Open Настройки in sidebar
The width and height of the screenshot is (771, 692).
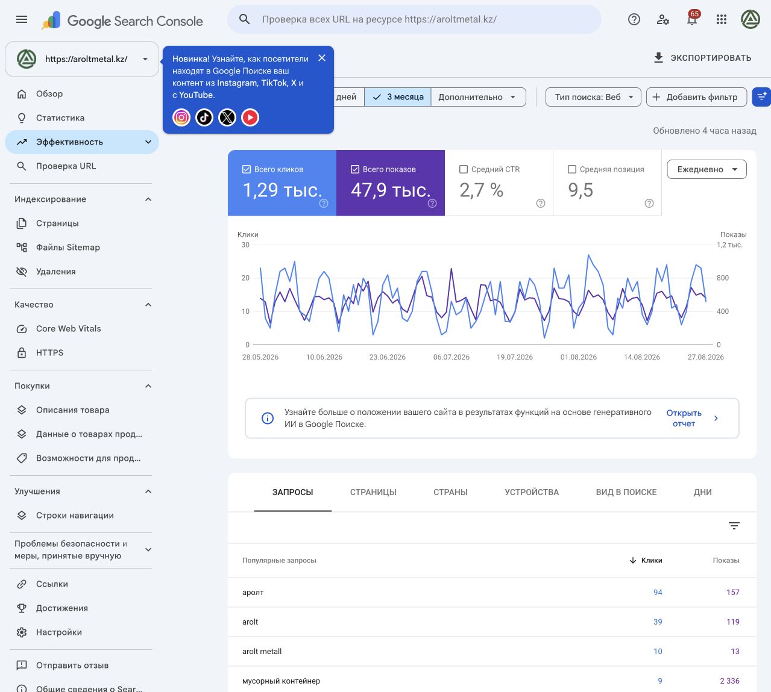(82, 632)
